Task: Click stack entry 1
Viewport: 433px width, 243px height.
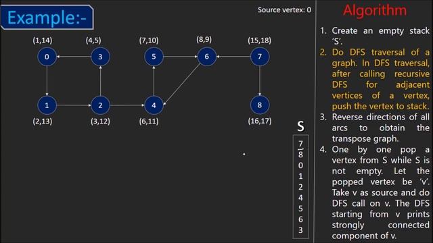Action: point(300,176)
